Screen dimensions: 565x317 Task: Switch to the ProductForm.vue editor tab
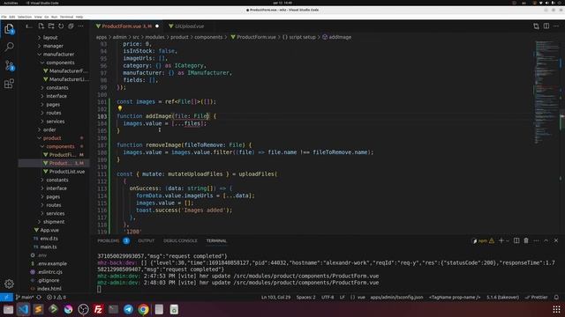pos(127,26)
